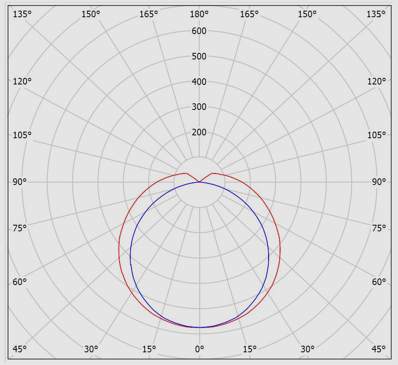Click the 120° label on the left edge
This screenshot has height=365, width=398.
coord(22,81)
